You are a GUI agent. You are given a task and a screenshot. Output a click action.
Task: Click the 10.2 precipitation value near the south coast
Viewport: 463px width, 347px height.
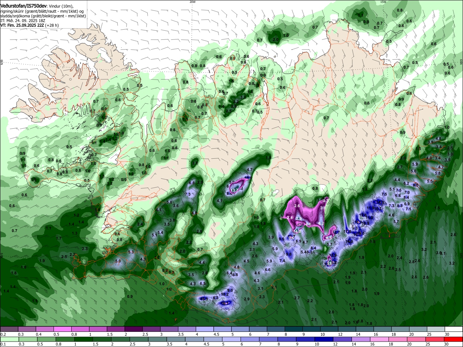tap(225, 294)
